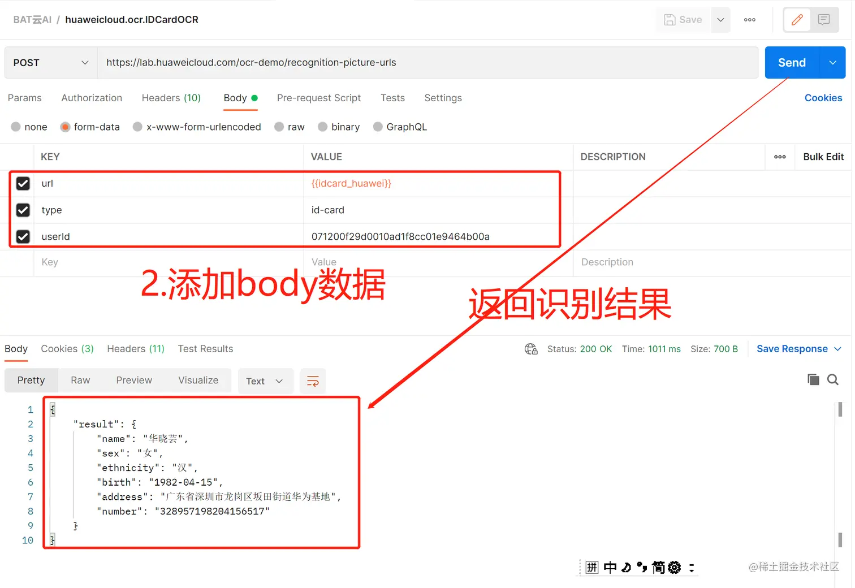The width and height of the screenshot is (855, 588).
Task: Click the huaweicloud.ocr.IDCardOCR request title
Action: point(132,20)
